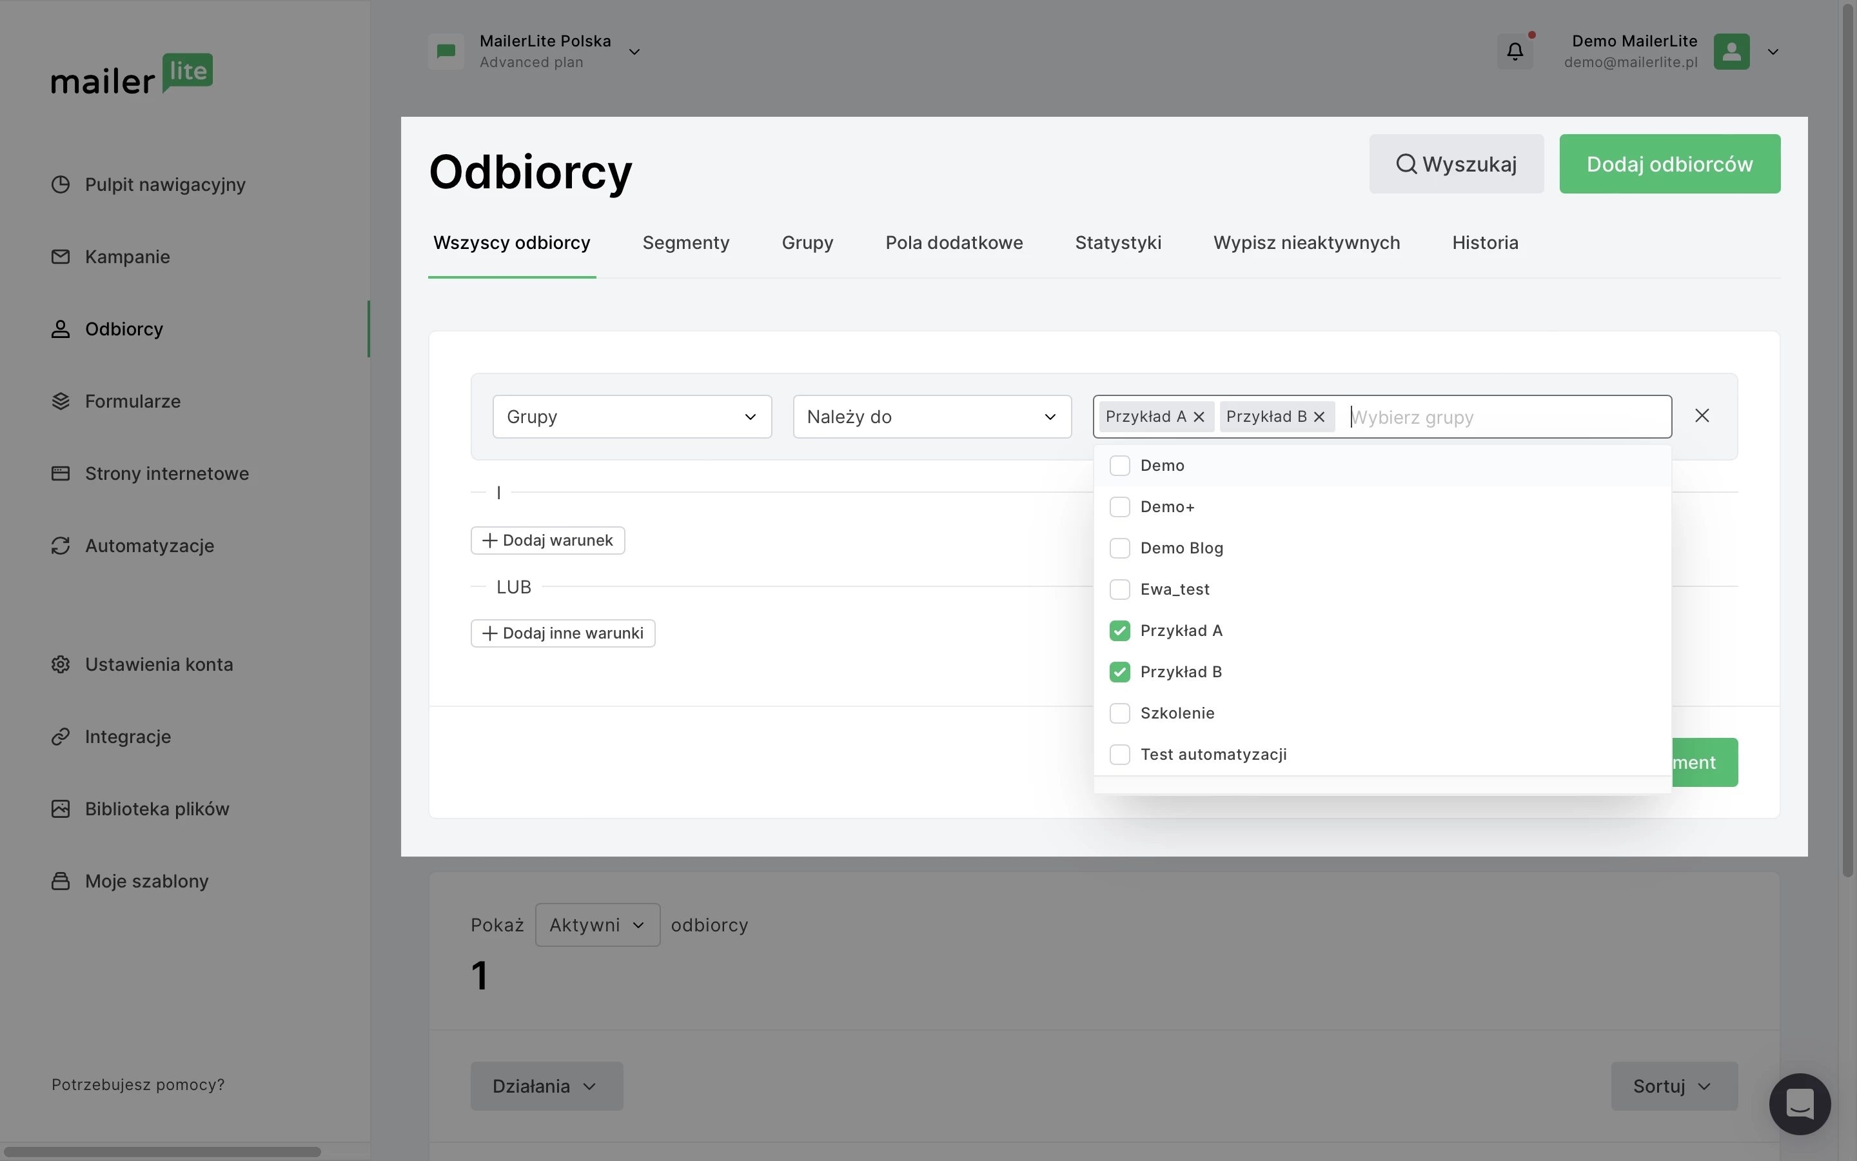1857x1161 pixels.
Task: Switch to the Segmenty tab
Action: point(685,243)
